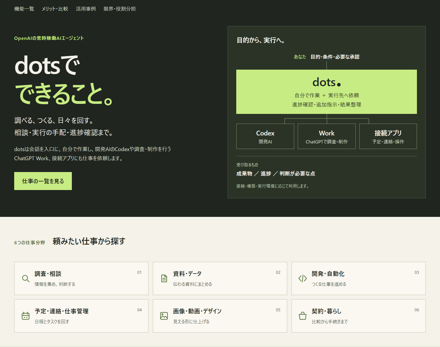
Task: Click the 6つの仕事分野 label
Action: coord(30,243)
